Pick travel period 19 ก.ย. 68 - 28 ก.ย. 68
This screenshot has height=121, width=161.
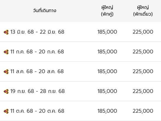click(x=37, y=91)
